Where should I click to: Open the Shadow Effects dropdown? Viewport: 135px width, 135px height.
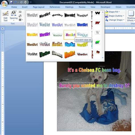pyautogui.click(x=131, y=16)
